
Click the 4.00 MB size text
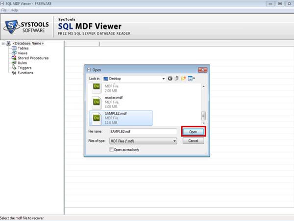pyautogui.click(x=111, y=107)
